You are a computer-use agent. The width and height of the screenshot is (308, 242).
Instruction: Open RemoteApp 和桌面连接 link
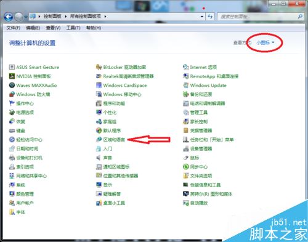[214, 76]
